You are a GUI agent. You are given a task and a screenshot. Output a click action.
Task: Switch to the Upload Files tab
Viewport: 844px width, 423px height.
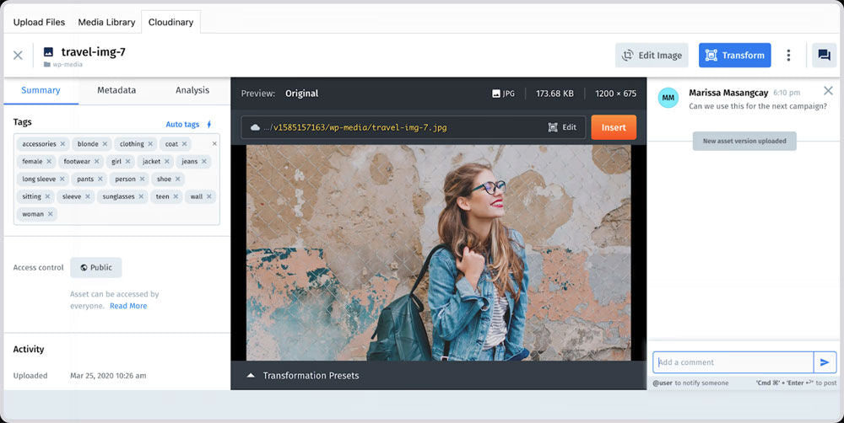(39, 22)
